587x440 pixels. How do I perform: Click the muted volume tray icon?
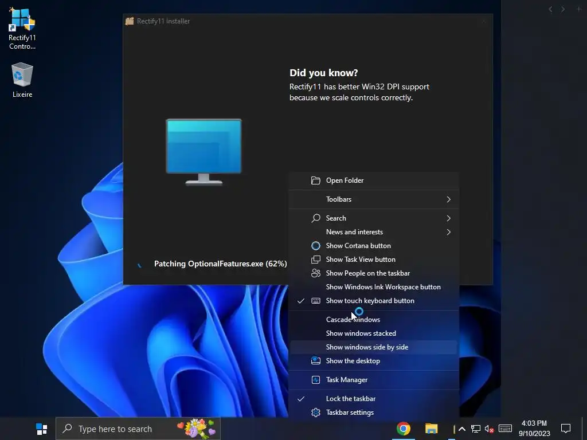[x=489, y=429]
